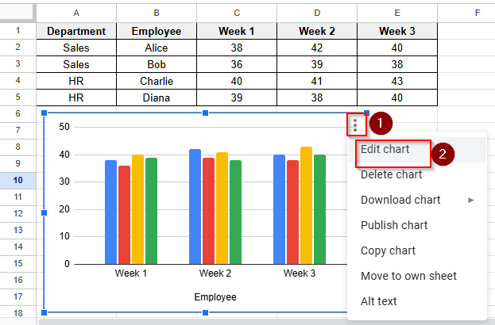Click the Week 1 header cell
The width and height of the screenshot is (495, 325).
237,31
